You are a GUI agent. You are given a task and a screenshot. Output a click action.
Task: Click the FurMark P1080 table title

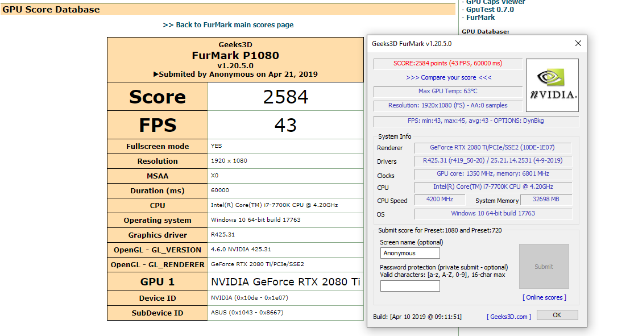235,56
